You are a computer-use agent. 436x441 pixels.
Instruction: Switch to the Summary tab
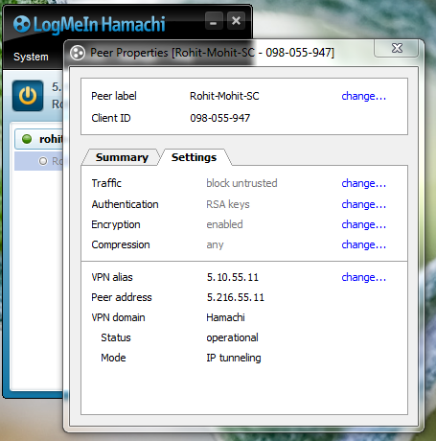point(122,157)
